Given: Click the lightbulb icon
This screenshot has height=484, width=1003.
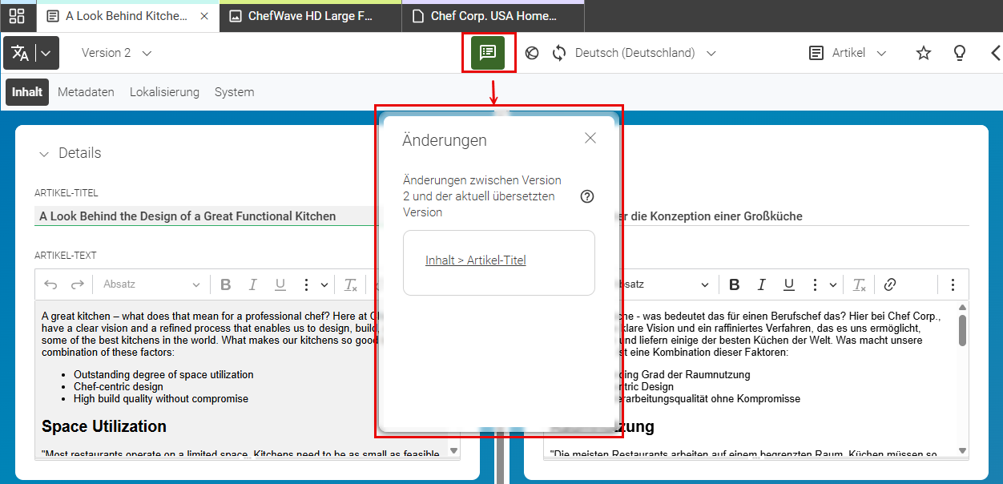Looking at the screenshot, I should (x=959, y=53).
